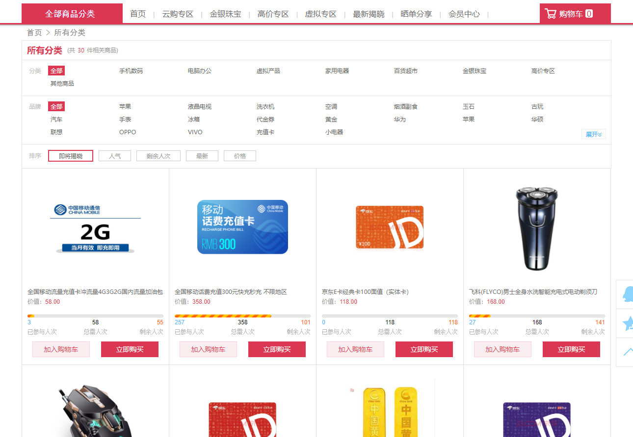Filter brand by 玉石
Image resolution: width=633 pixels, height=437 pixels.
click(x=469, y=106)
